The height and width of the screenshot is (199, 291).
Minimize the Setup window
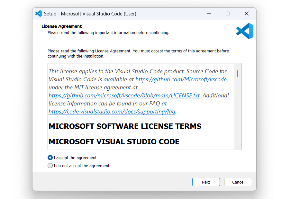[x=209, y=14]
